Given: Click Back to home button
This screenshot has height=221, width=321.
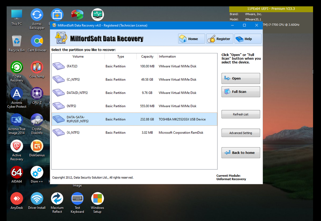Looking at the screenshot, I should (x=241, y=152).
